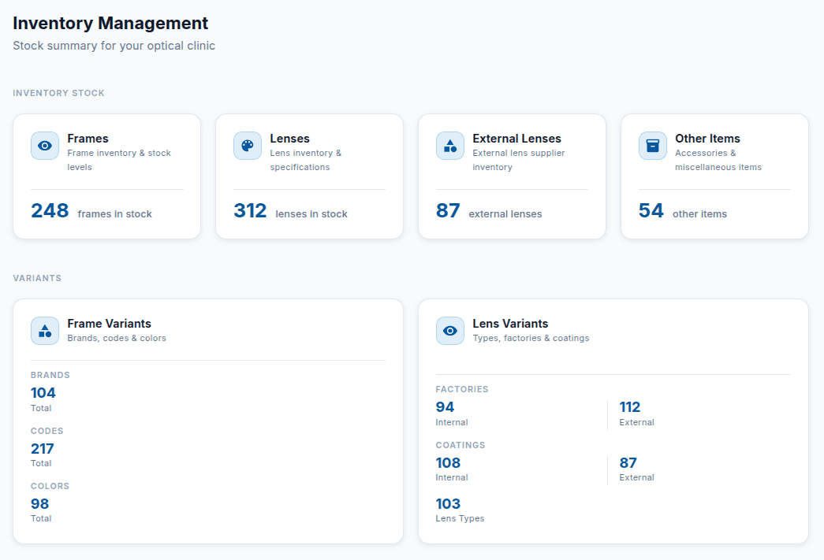Click 'Types, factories & coatings' subtitle

point(531,338)
